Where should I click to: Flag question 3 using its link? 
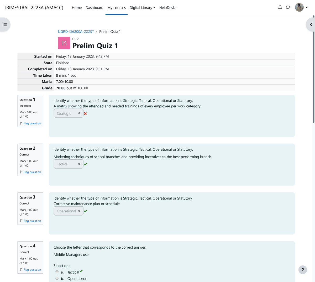pyautogui.click(x=32, y=221)
